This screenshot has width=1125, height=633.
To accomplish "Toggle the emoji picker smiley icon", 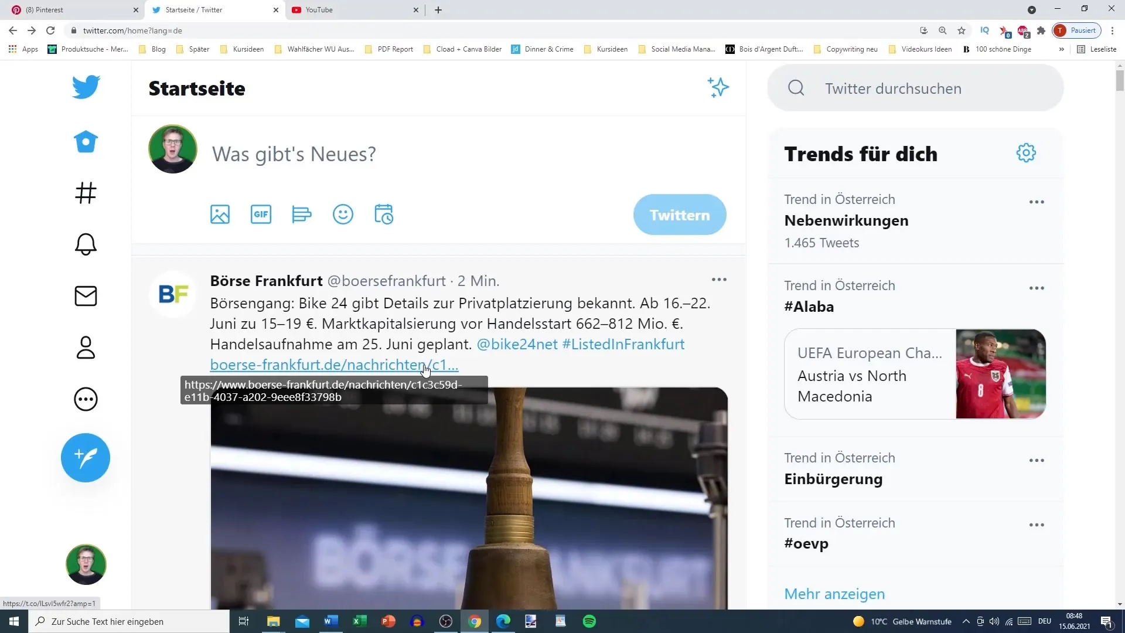I will pyautogui.click(x=343, y=214).
